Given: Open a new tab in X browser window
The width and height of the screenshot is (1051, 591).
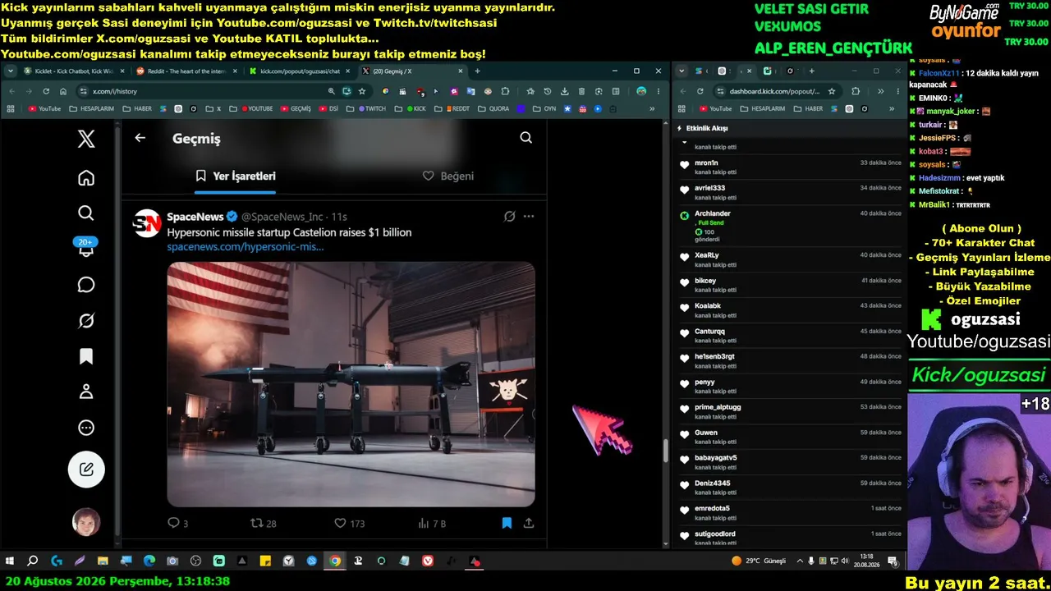Looking at the screenshot, I should point(477,71).
